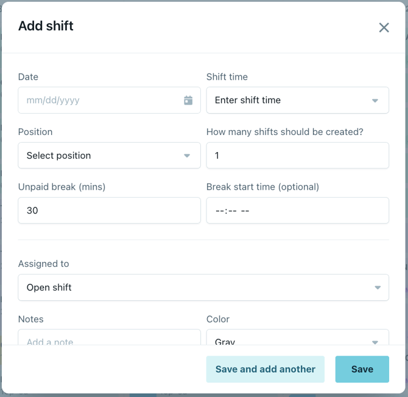The image size is (408, 397).
Task: Click the Position field label
Action: pos(35,132)
